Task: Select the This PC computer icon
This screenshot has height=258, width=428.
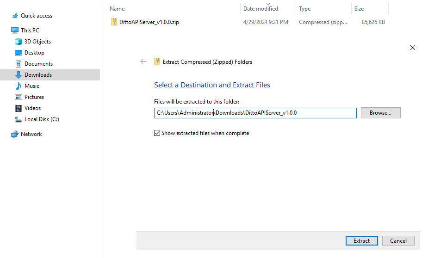Action: (x=15, y=30)
